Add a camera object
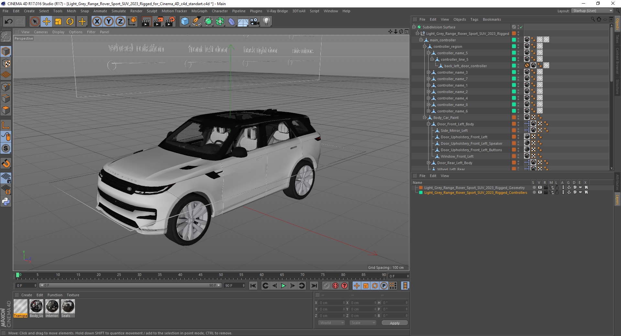 255,22
